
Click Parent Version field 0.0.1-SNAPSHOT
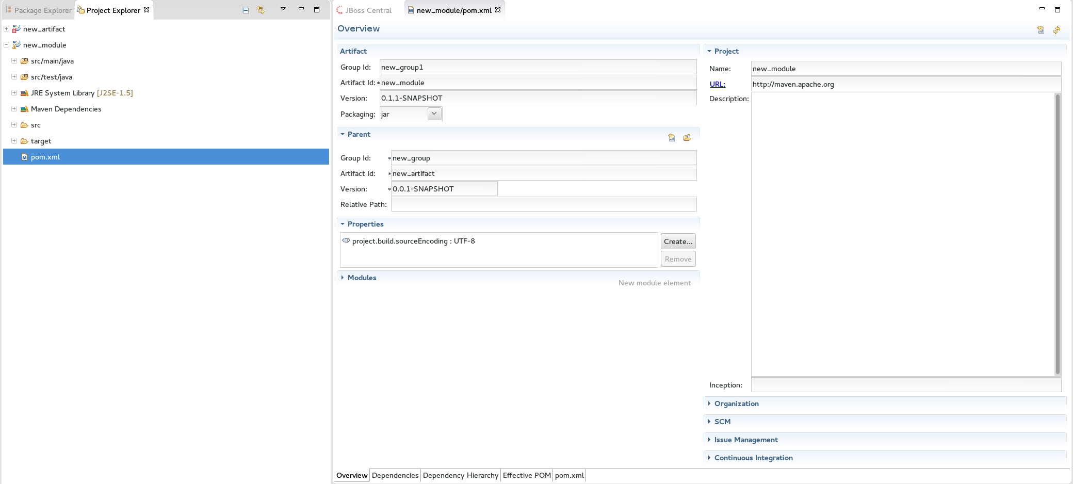[444, 189]
